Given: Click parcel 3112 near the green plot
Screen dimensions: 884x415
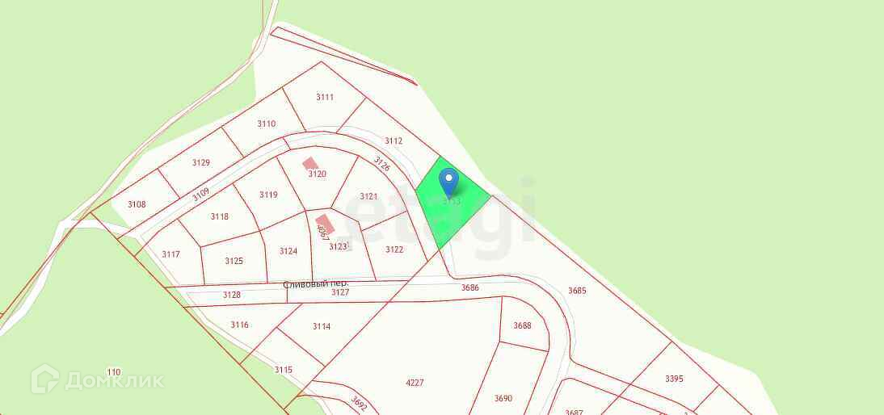Looking at the screenshot, I should [x=394, y=140].
